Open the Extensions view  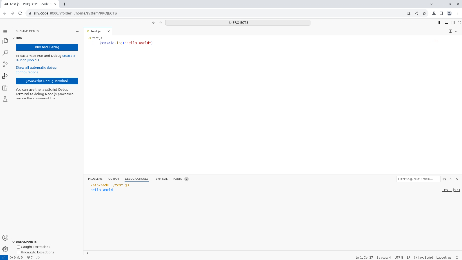coord(5,88)
